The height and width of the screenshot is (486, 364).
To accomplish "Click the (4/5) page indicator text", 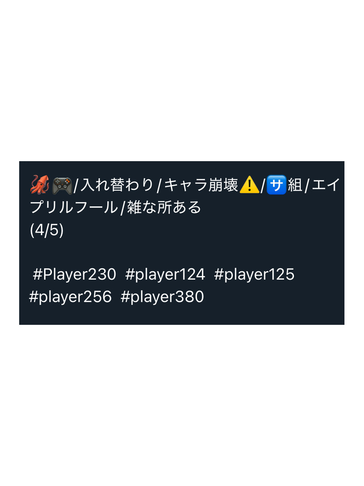I will click(x=47, y=230).
